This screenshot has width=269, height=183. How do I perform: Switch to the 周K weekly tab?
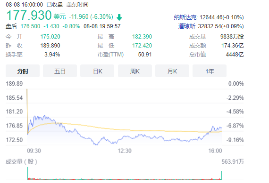click(135, 71)
